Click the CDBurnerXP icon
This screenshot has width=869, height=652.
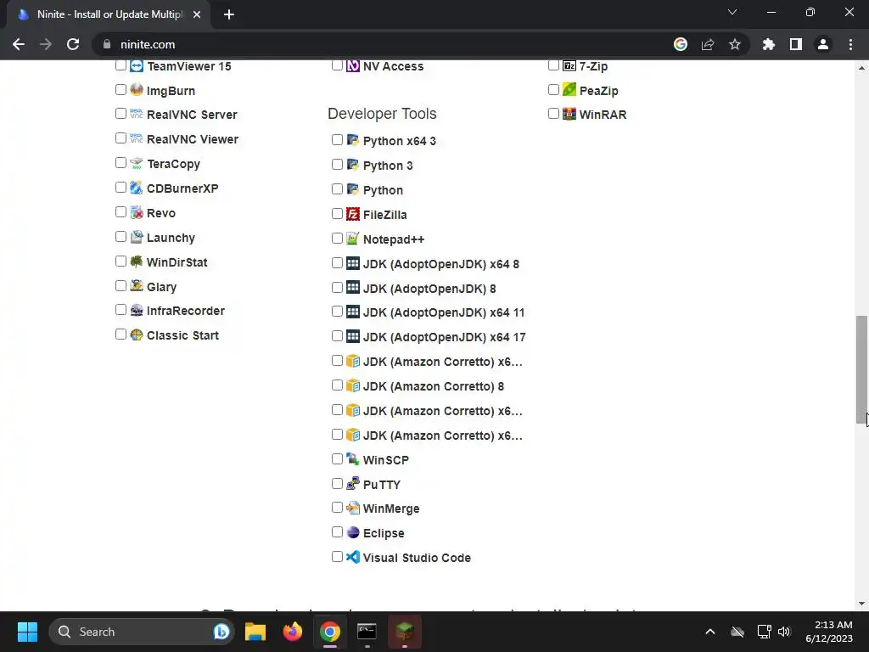coord(137,188)
